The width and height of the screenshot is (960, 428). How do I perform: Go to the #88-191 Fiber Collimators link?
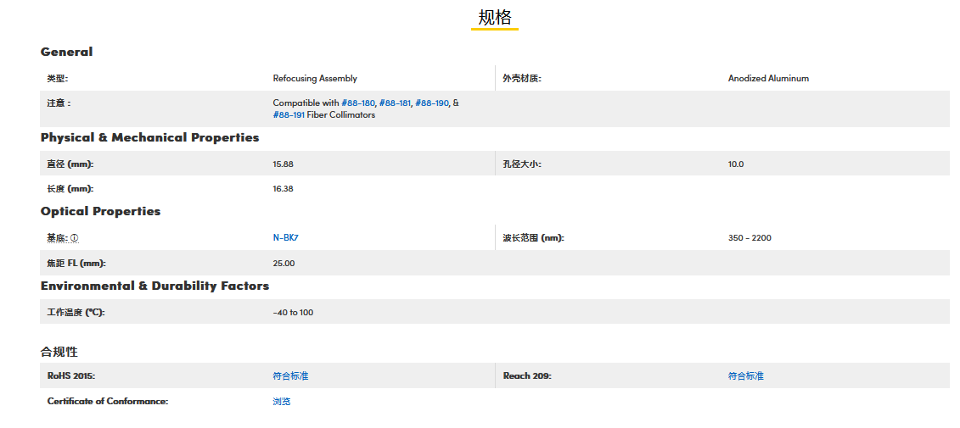(289, 115)
